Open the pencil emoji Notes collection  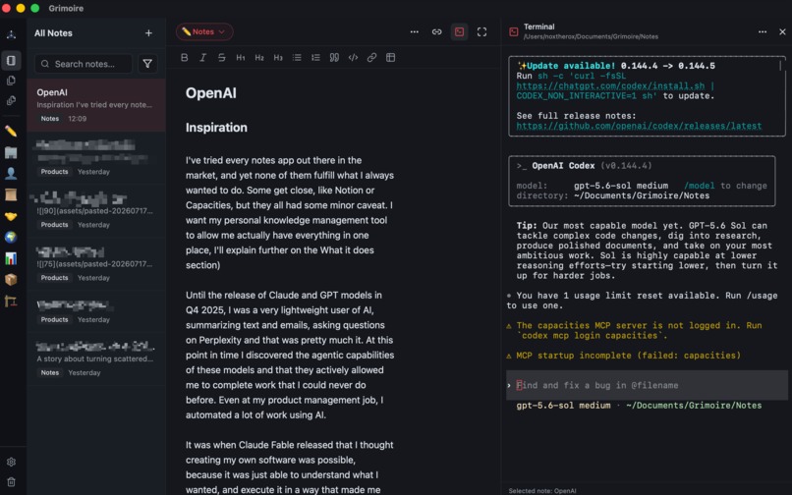click(11, 132)
